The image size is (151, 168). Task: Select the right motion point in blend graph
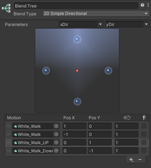108,70
